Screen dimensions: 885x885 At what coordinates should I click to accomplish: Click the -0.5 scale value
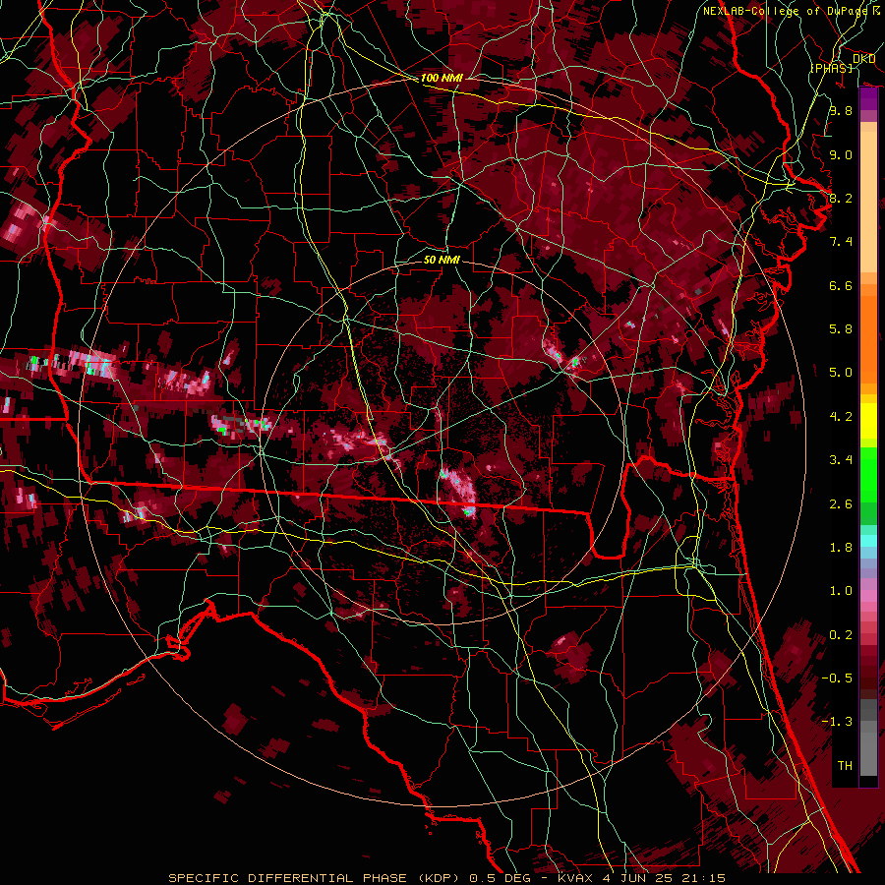point(837,678)
